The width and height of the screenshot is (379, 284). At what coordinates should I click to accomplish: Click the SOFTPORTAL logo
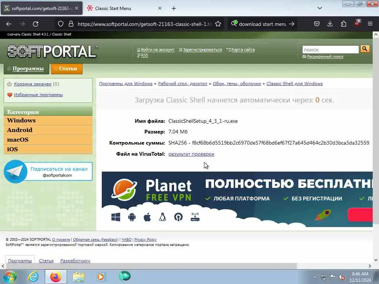(53, 51)
